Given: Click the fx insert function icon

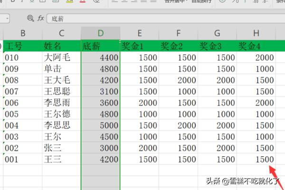Looking at the screenshot, I should click(x=41, y=19).
